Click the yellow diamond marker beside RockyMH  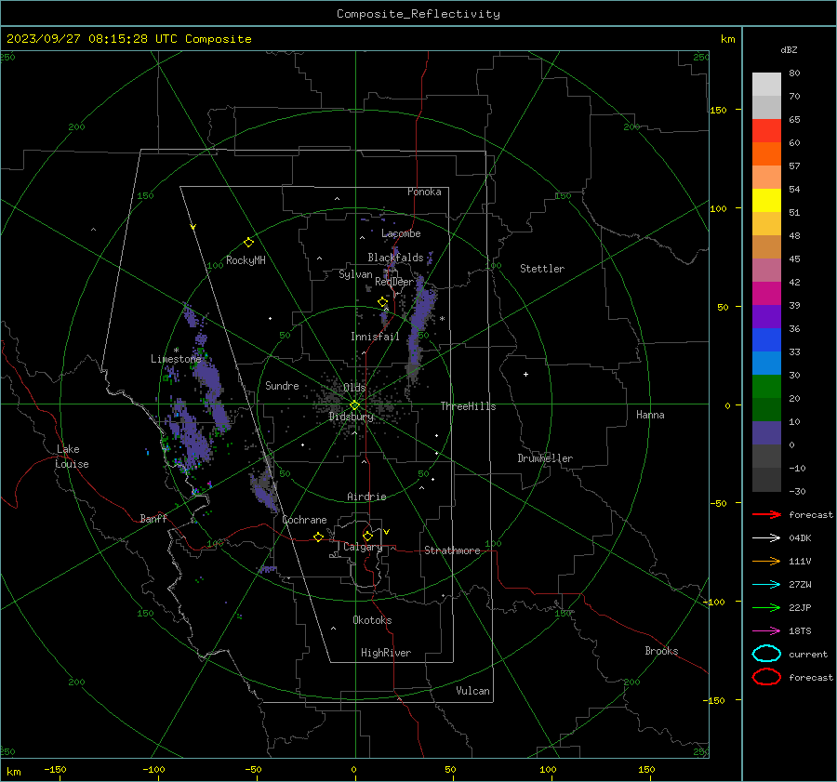248,243
